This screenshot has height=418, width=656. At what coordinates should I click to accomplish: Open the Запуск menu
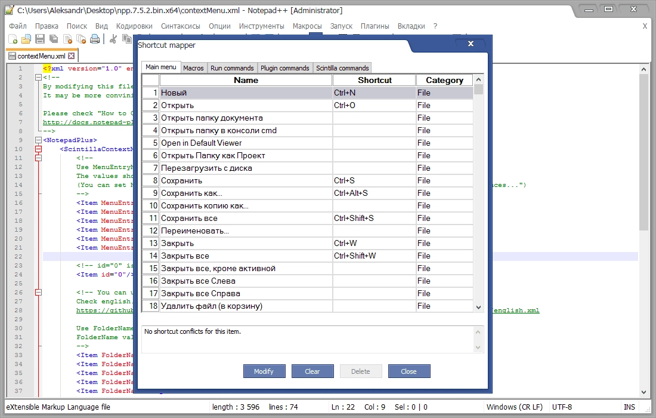(341, 26)
